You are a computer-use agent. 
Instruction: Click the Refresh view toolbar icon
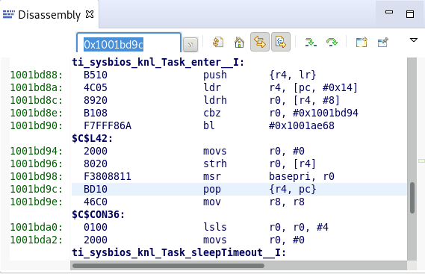[218, 42]
